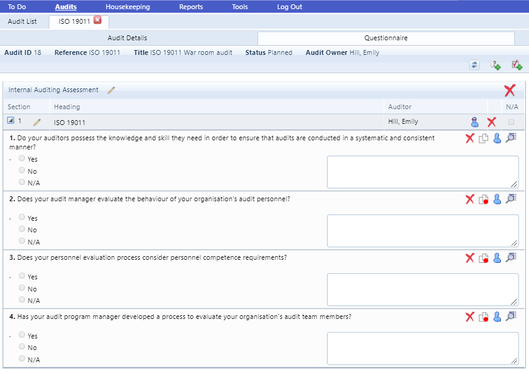Click Log Out in the top menu

pyautogui.click(x=289, y=7)
